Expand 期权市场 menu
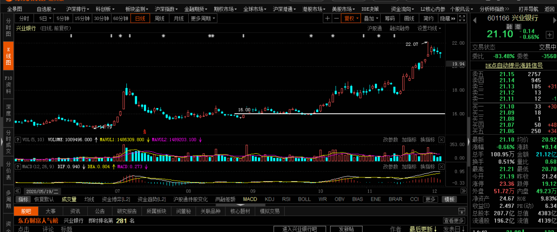The width and height of the screenshot is (557, 232). tap(226, 9)
